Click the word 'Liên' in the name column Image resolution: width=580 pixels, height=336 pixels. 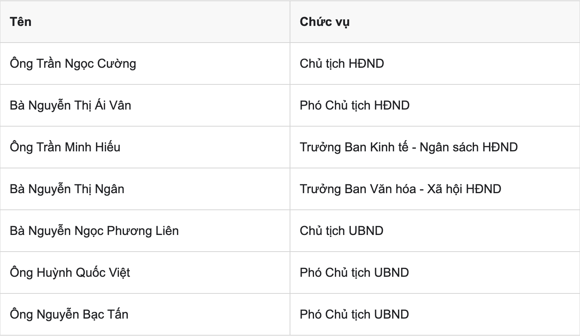click(x=167, y=231)
